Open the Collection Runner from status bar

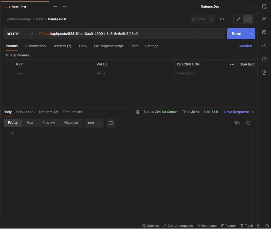[x=228, y=226]
